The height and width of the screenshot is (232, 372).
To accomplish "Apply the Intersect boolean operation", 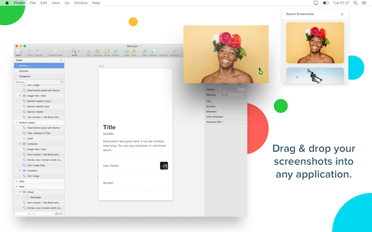I will tap(163, 51).
